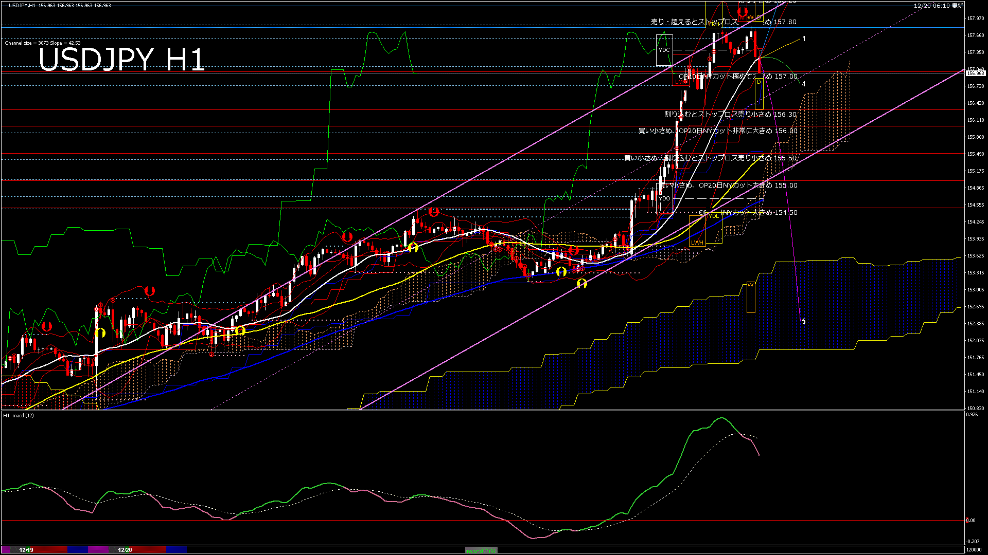Click wave label 1 at yellow line end
988x555 pixels.
804,39
